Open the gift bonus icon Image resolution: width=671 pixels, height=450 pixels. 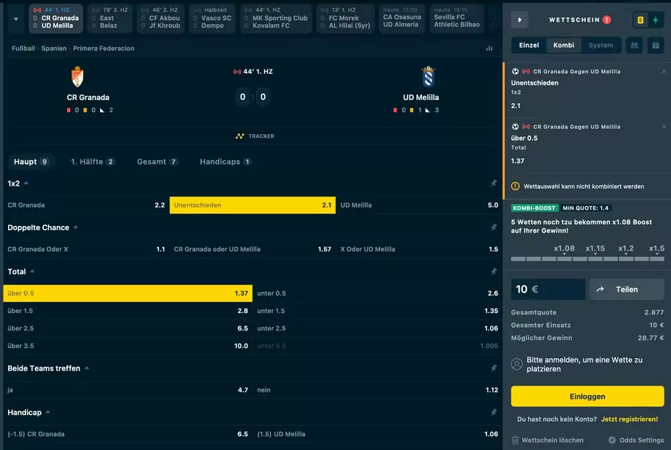656,45
